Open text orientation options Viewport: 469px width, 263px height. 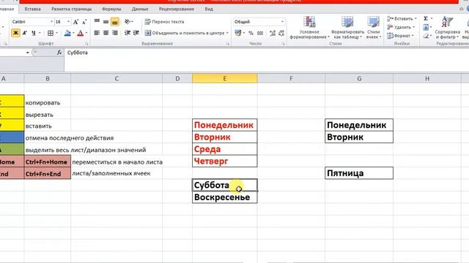[x=128, y=21]
